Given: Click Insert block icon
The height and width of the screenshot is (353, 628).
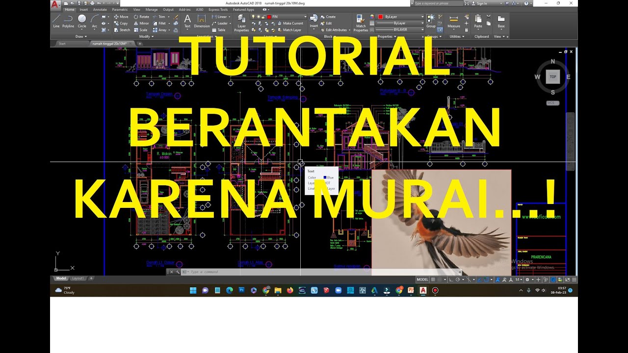Looking at the screenshot, I should [x=314, y=21].
